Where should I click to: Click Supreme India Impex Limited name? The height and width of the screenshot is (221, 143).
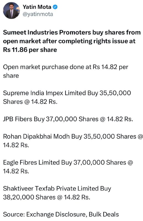coord(44,93)
